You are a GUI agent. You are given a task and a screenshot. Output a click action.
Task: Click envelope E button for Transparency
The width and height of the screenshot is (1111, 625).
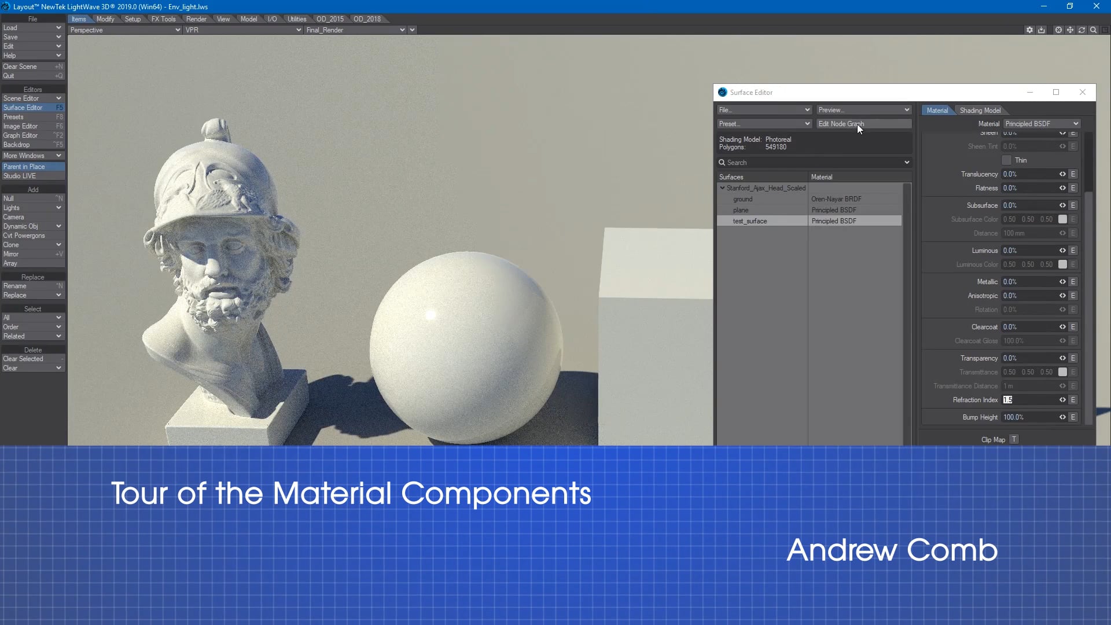(x=1073, y=358)
